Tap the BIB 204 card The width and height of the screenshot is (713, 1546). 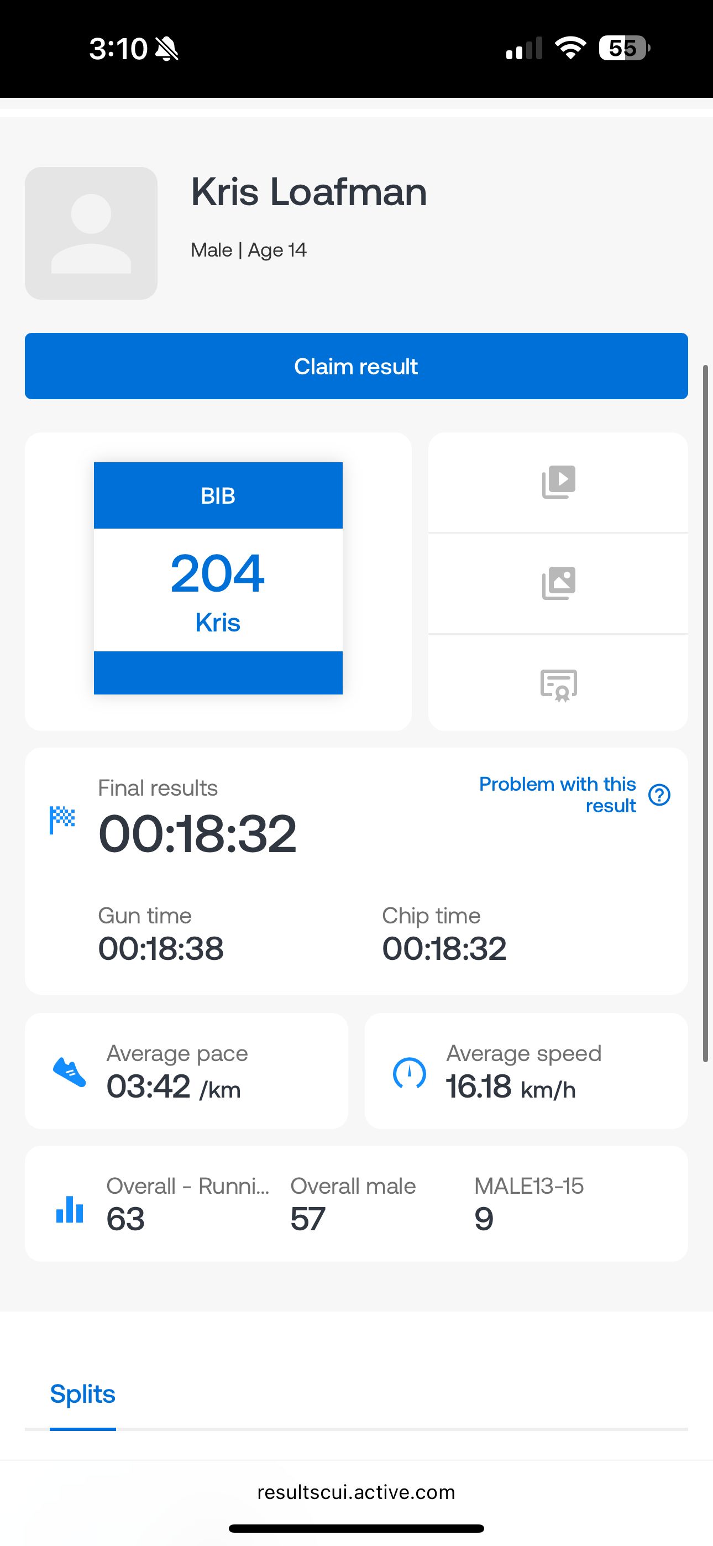(x=218, y=578)
